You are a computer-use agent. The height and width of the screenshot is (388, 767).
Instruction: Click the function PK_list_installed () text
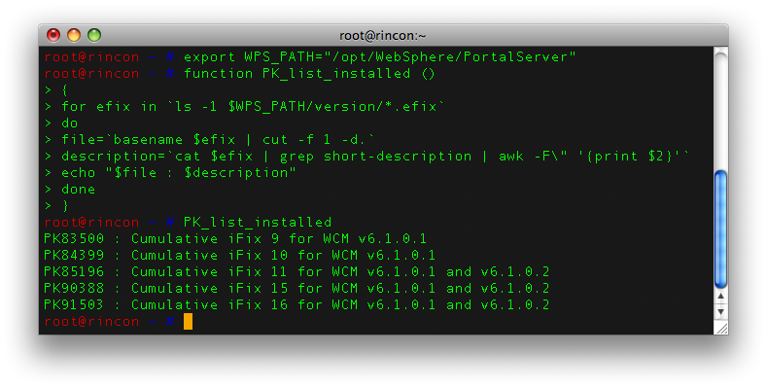(309, 74)
